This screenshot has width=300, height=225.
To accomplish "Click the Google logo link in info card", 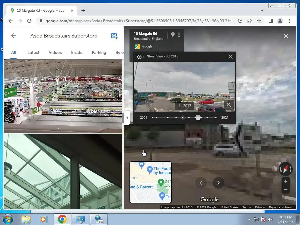I will tap(144, 46).
